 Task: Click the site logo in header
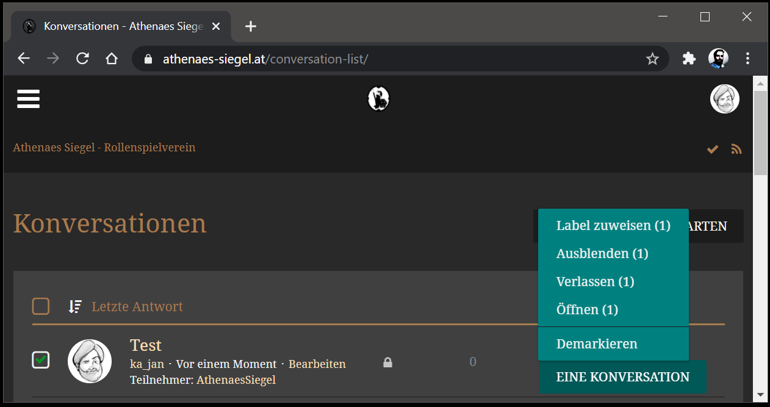pos(378,99)
